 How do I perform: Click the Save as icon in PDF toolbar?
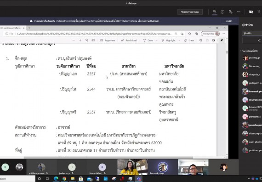[214, 40]
